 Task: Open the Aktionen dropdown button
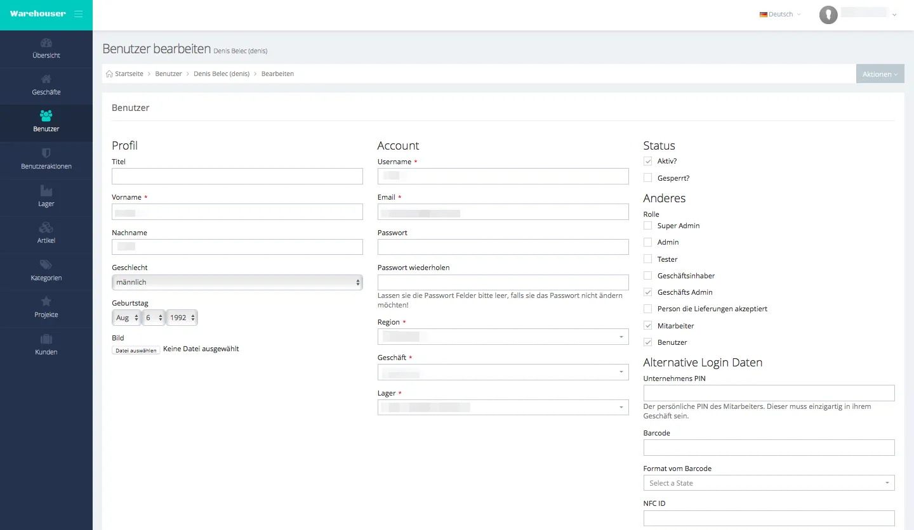coord(880,74)
